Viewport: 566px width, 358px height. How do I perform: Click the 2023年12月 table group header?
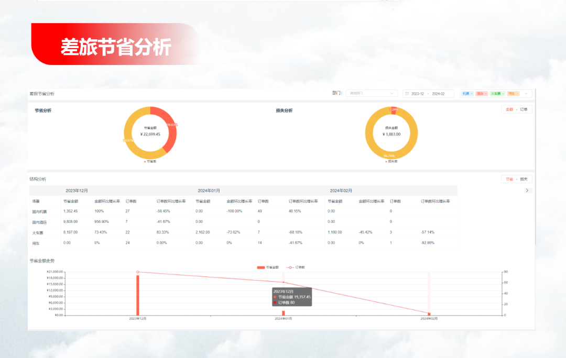coord(77,191)
